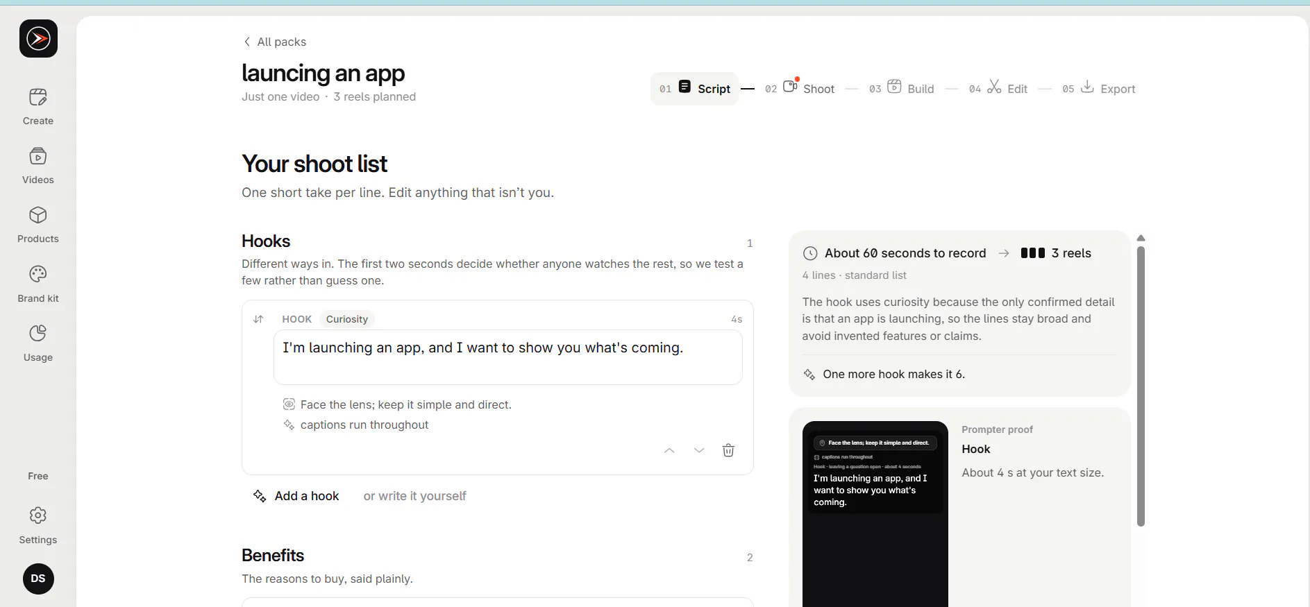Click the Free plan label
This screenshot has height=607, width=1310.
[38, 476]
